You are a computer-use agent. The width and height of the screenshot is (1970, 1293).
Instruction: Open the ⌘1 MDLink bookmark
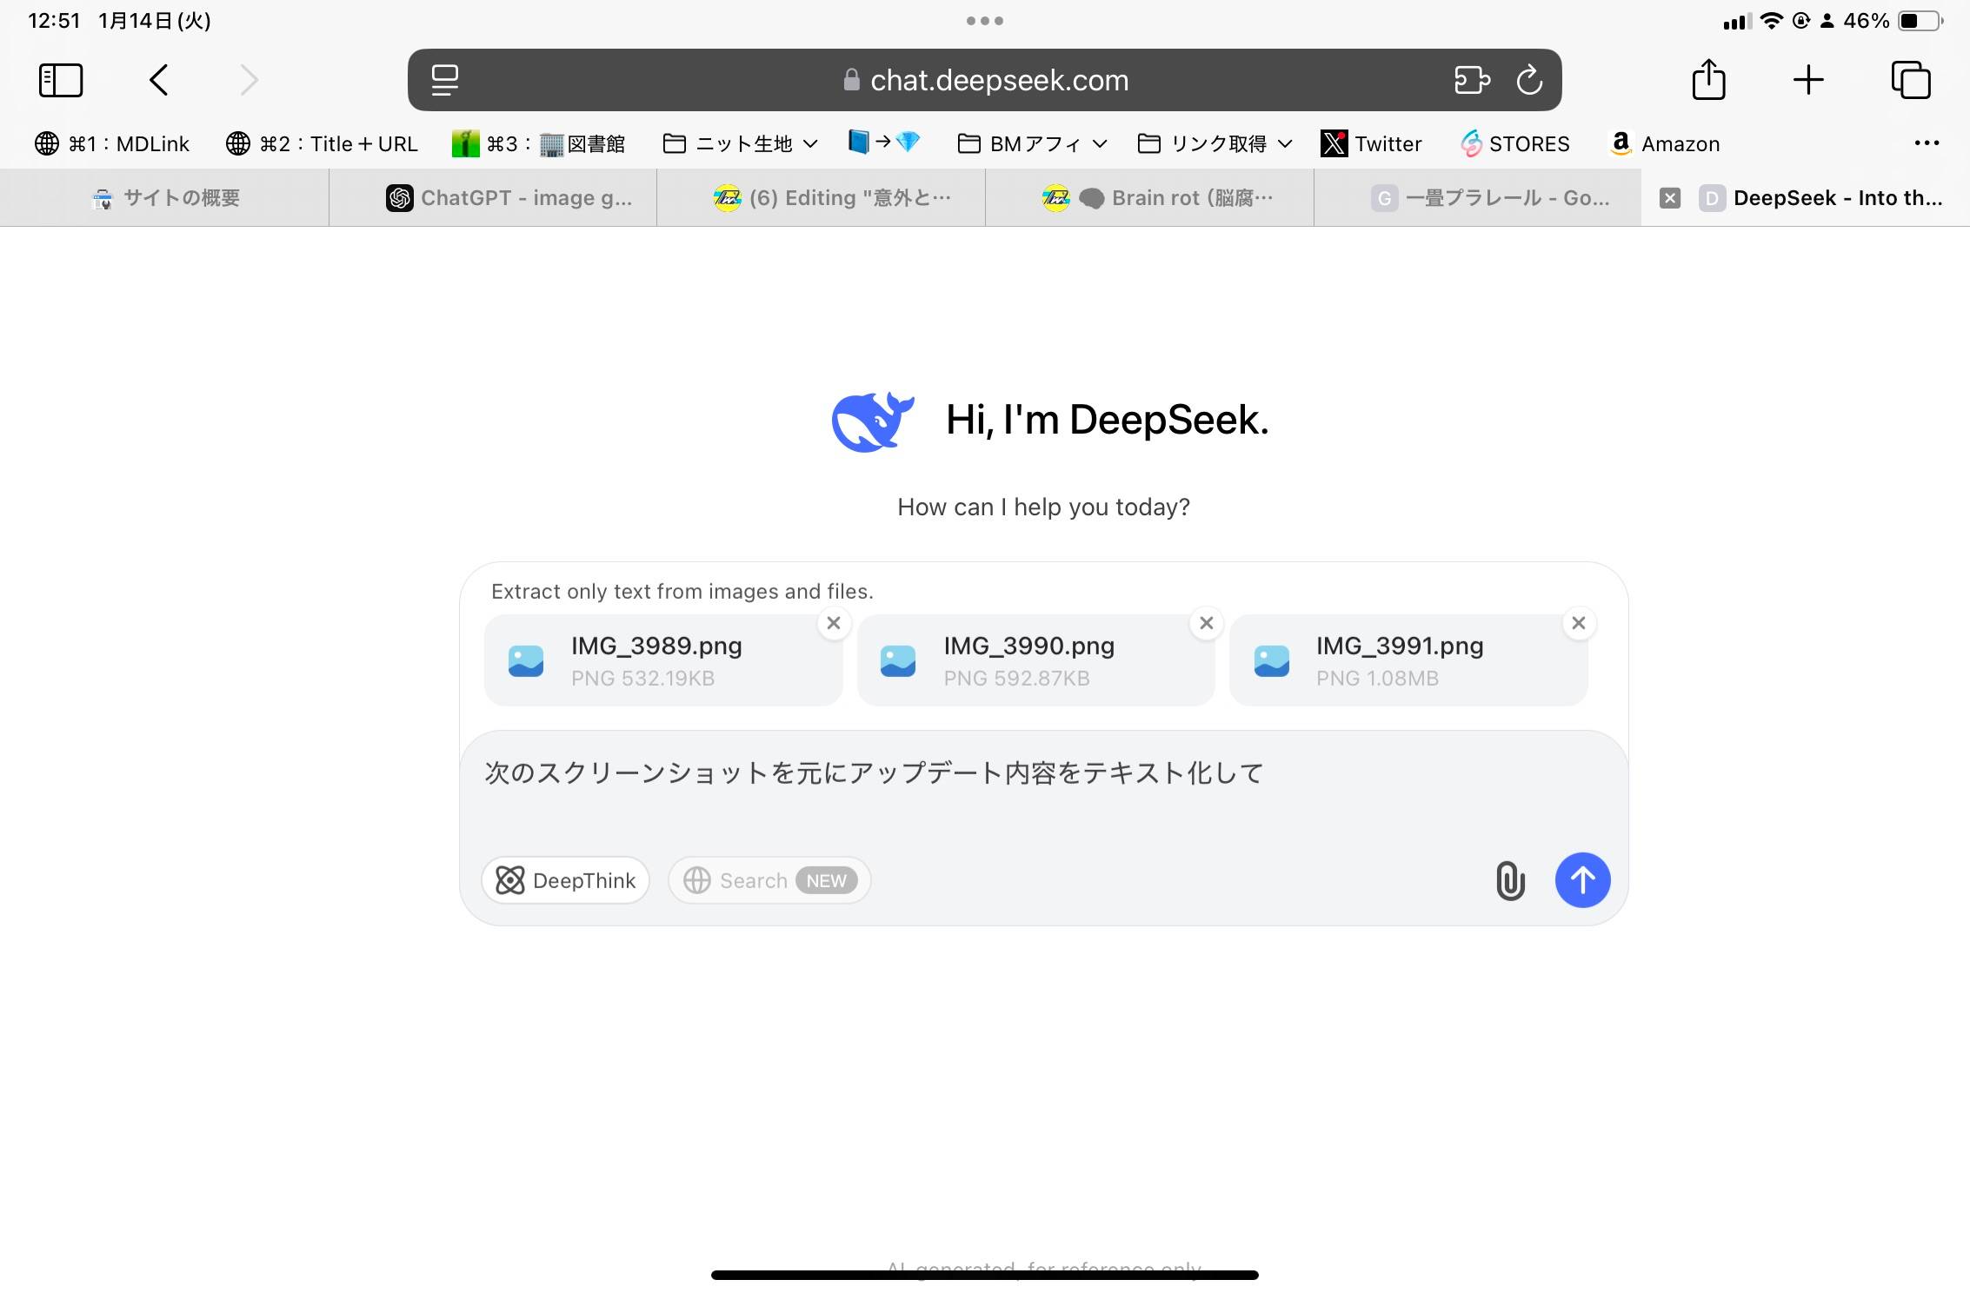pos(111,143)
